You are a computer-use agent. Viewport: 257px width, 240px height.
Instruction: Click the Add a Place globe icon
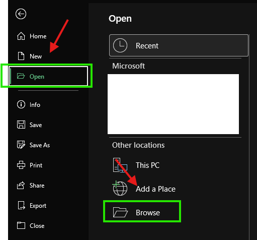(x=120, y=189)
